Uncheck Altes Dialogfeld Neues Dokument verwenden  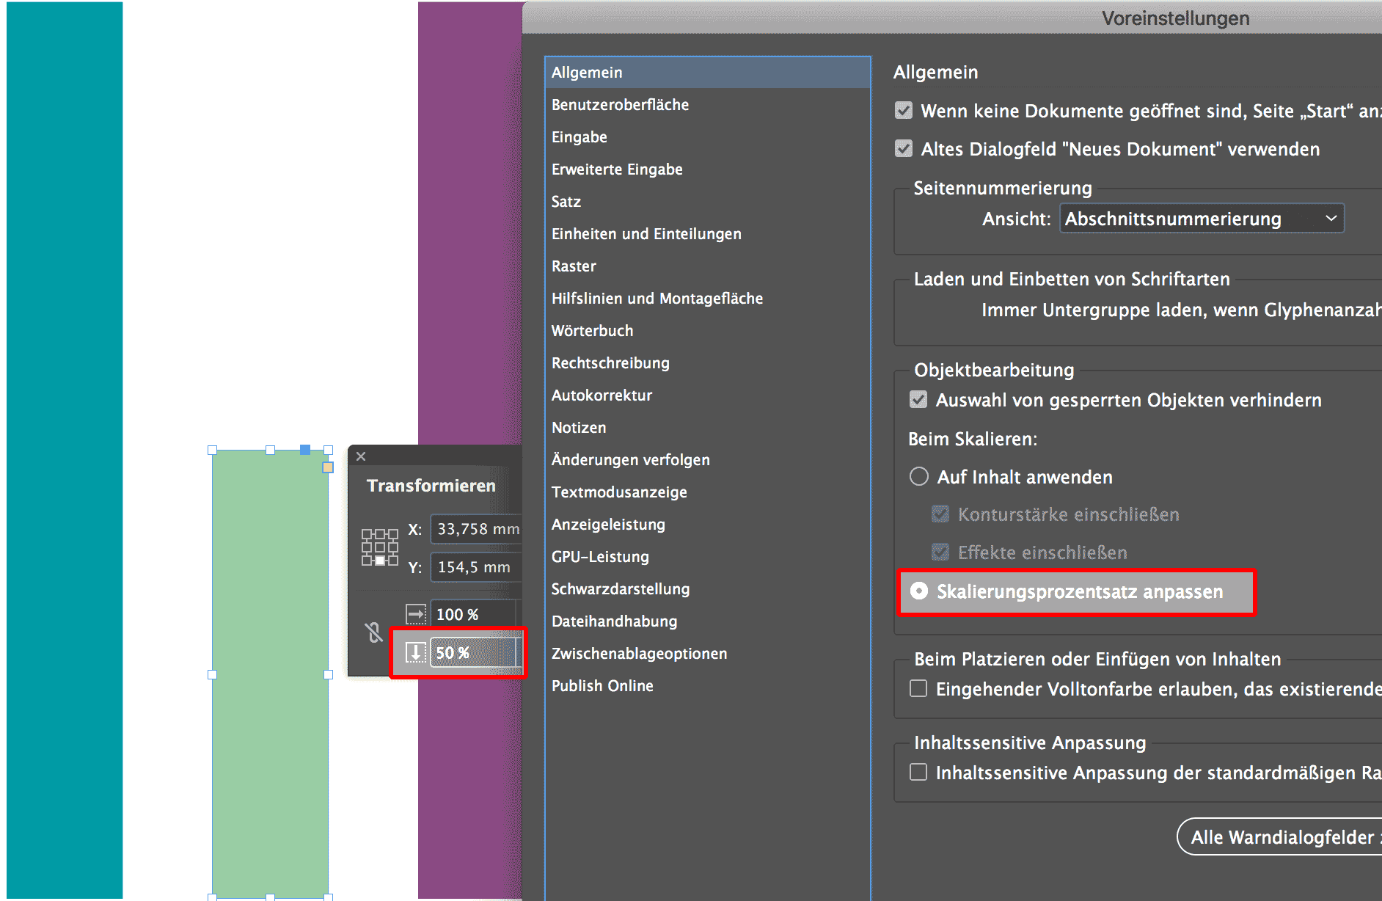(x=903, y=148)
